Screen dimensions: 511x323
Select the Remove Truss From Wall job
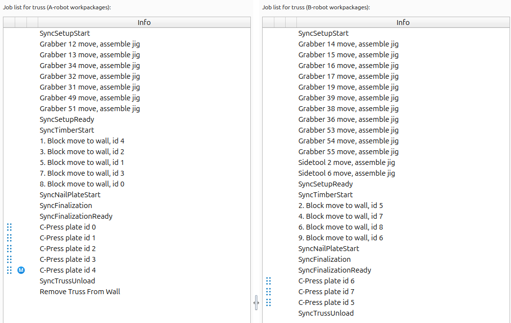tap(80, 291)
